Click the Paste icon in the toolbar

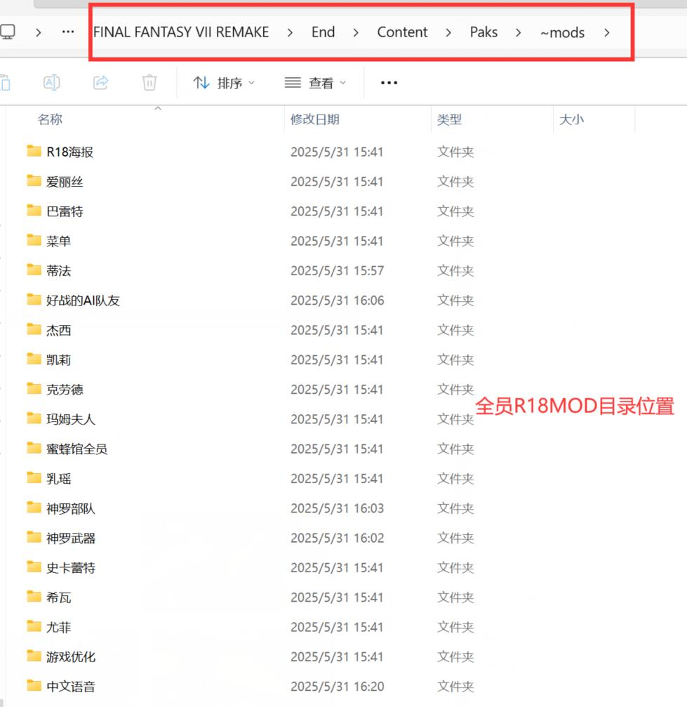pos(7,82)
